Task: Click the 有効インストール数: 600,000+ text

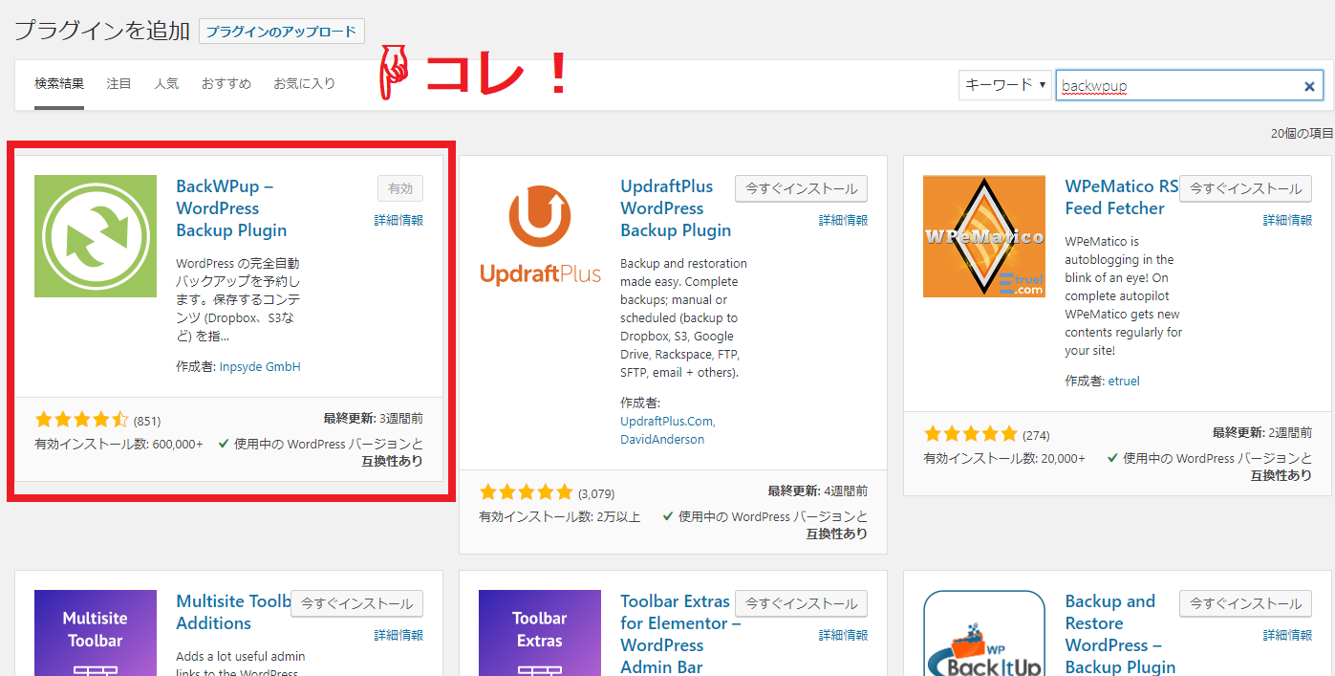Action: pyautogui.click(x=118, y=445)
